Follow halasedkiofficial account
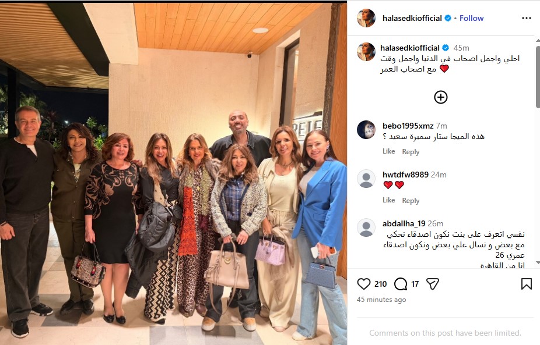 pos(471,18)
